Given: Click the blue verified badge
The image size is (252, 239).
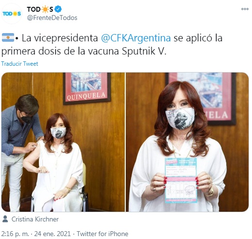Looking at the screenshot, I should point(58,9).
